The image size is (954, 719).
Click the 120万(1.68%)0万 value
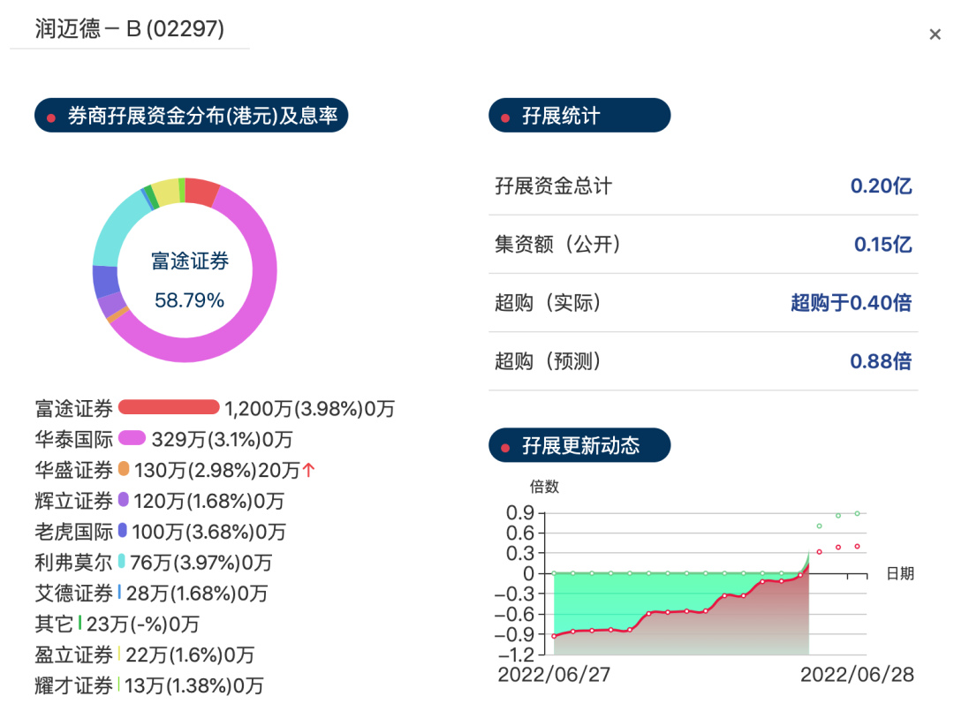click(x=208, y=501)
